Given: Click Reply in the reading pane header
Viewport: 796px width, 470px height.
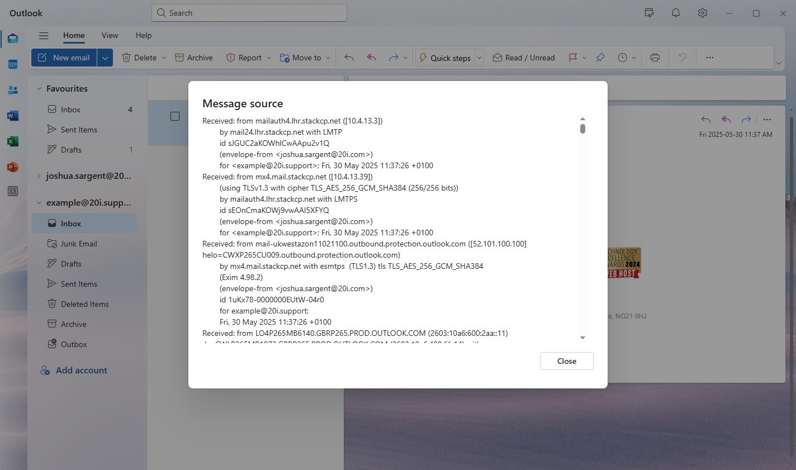Looking at the screenshot, I should coord(706,120).
